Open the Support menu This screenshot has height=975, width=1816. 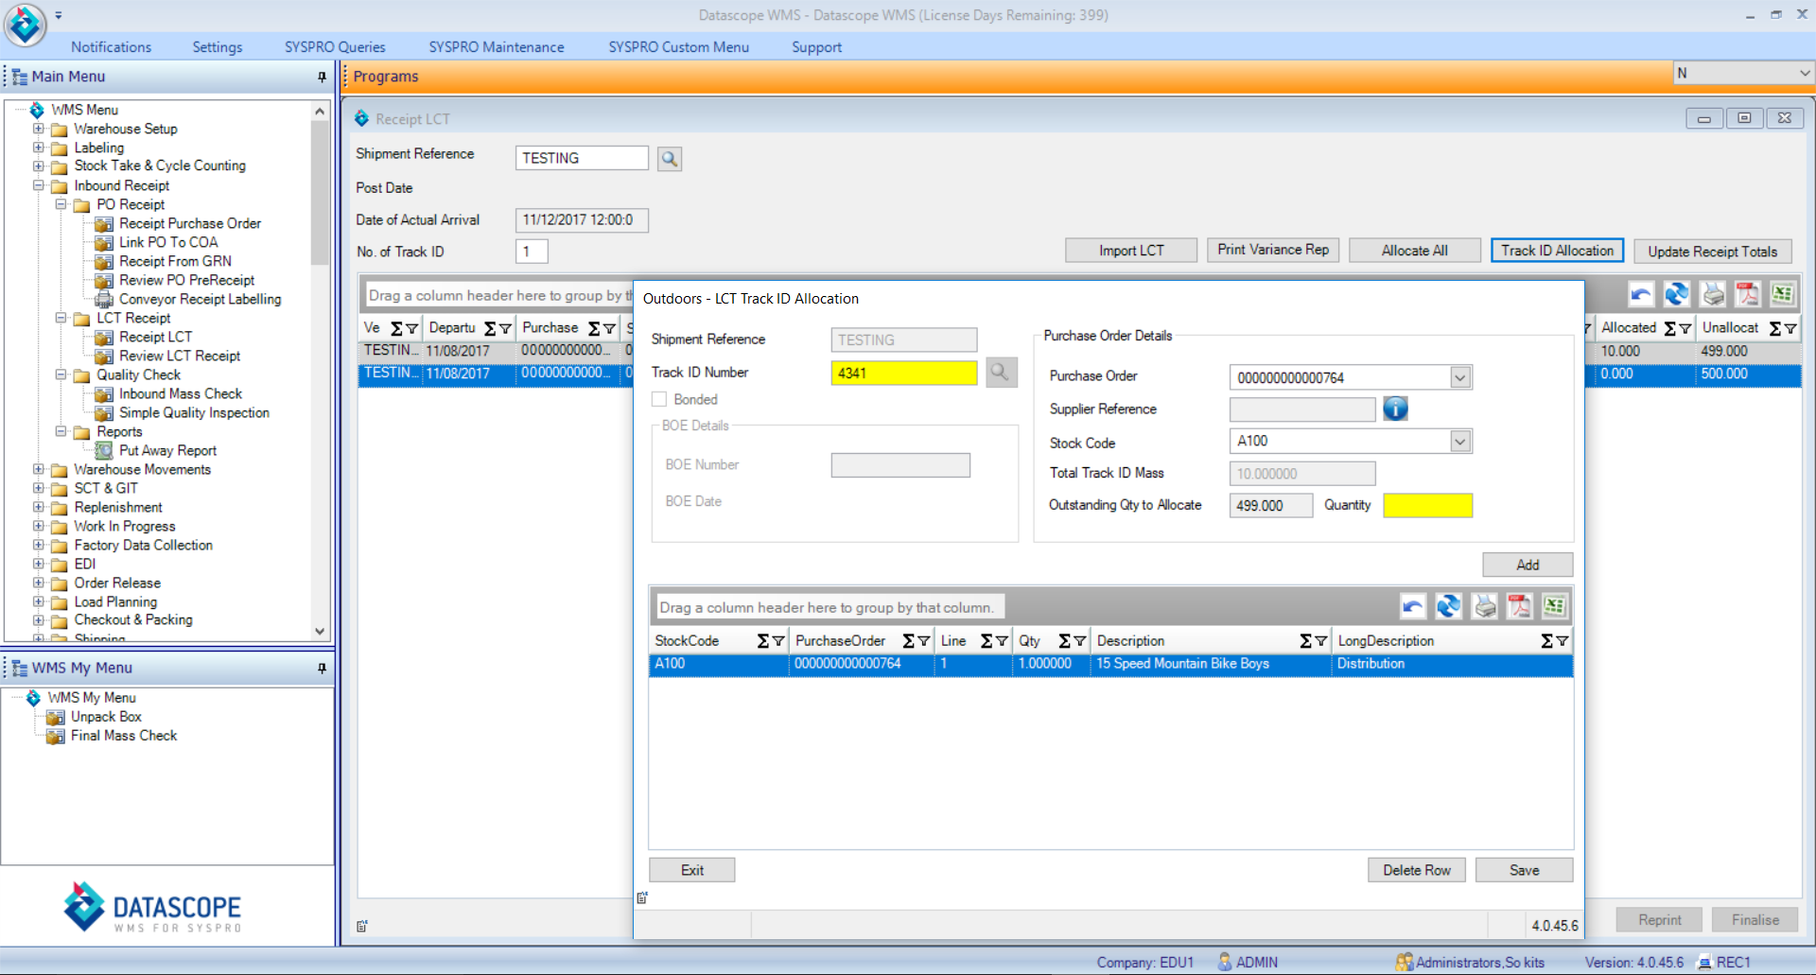(815, 46)
